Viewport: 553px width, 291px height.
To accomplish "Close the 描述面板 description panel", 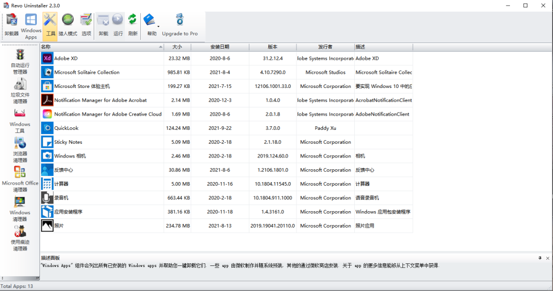I will (x=548, y=258).
